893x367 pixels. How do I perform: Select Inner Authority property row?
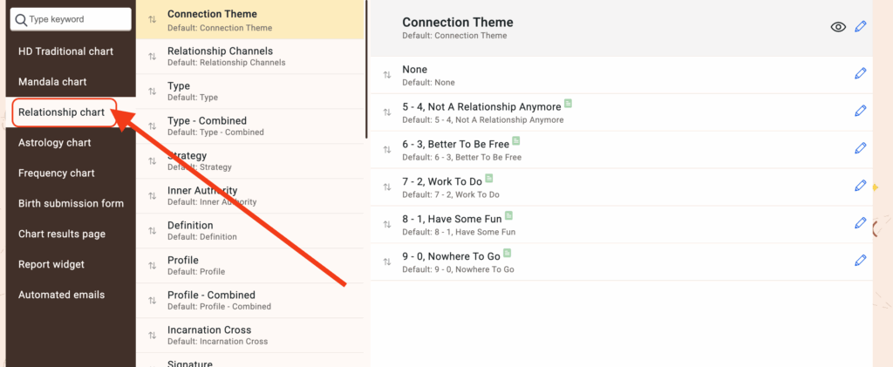coord(202,195)
